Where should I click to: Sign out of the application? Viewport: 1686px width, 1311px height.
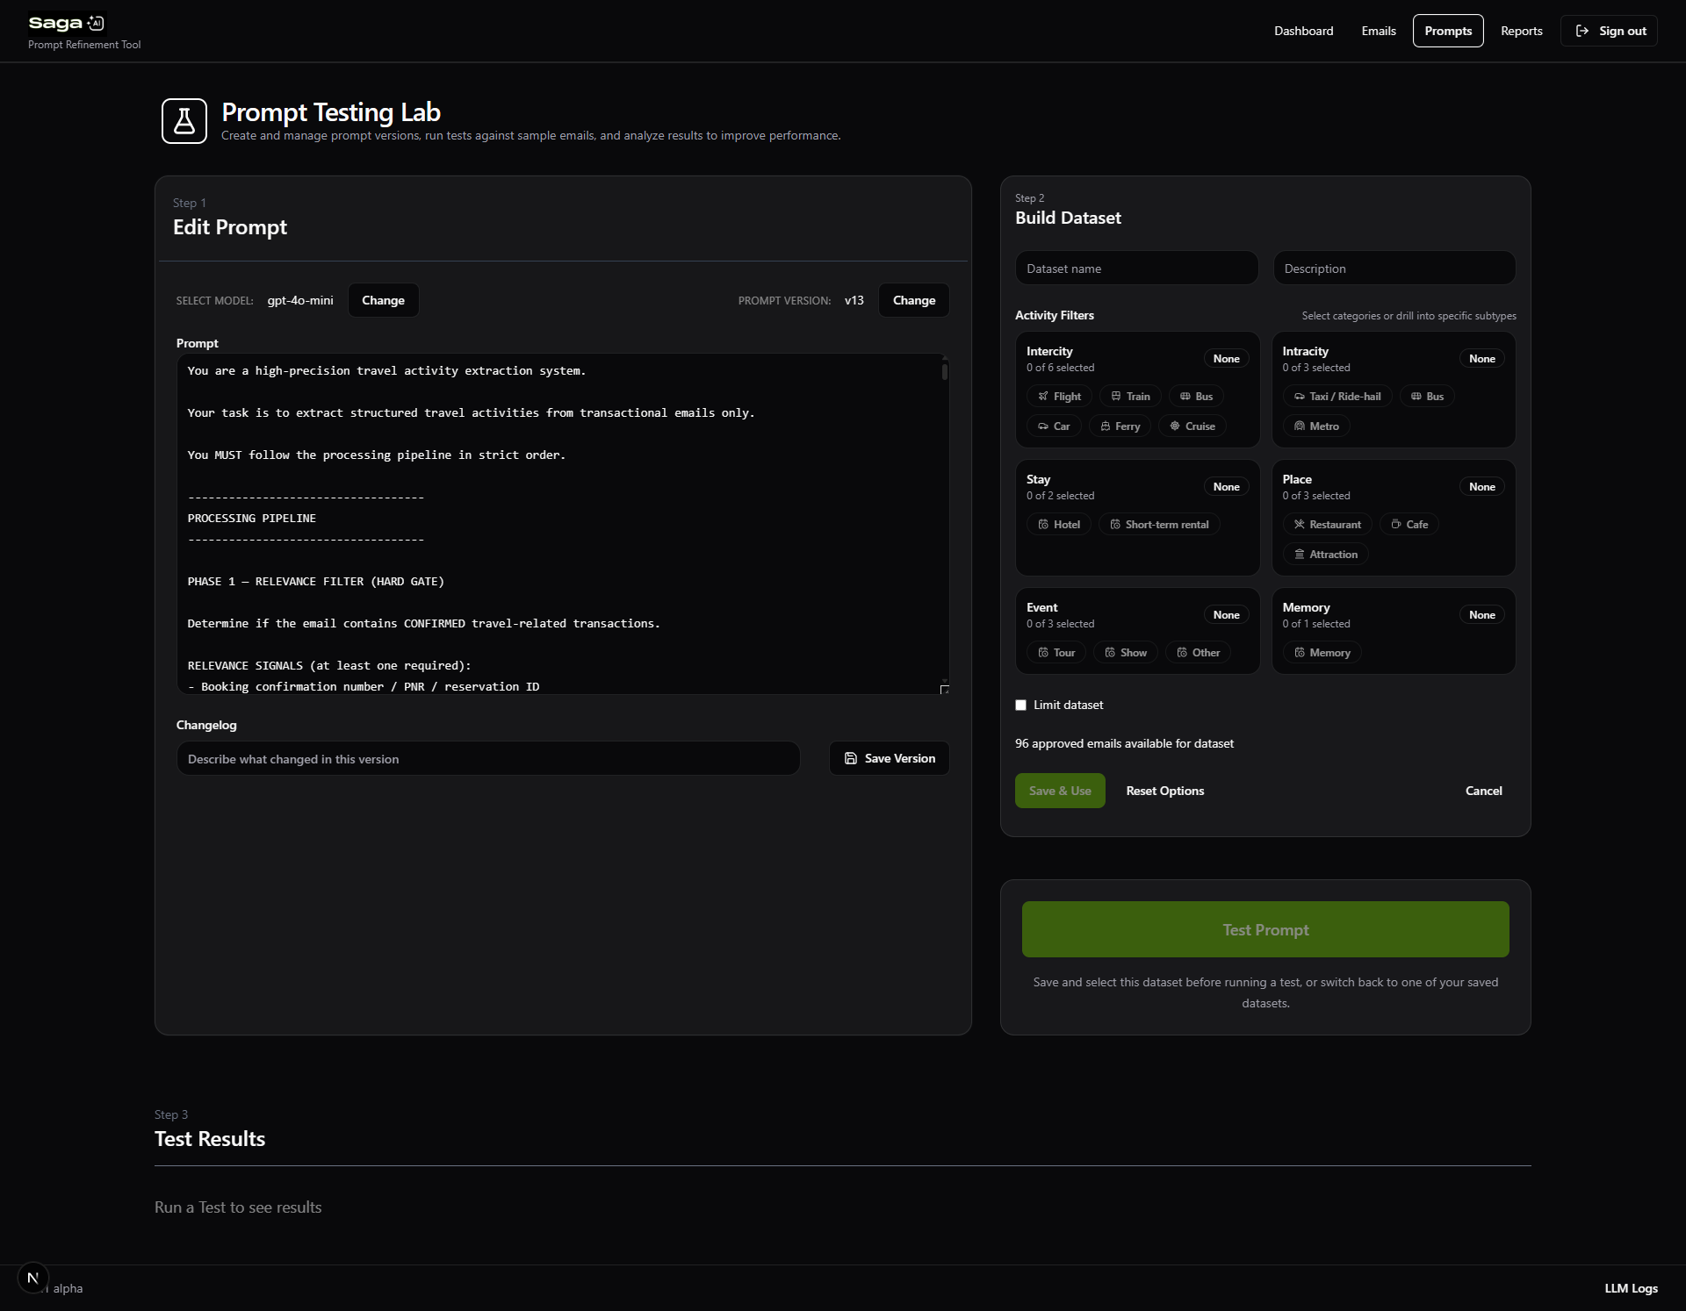(x=1610, y=31)
